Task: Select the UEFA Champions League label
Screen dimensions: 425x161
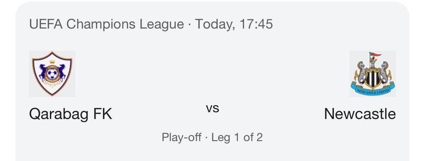Action: (106, 24)
